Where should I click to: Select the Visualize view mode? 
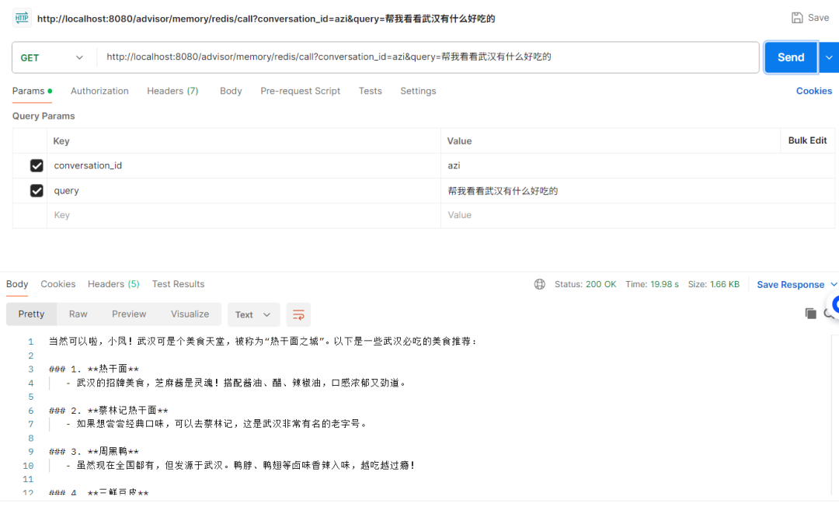point(190,314)
